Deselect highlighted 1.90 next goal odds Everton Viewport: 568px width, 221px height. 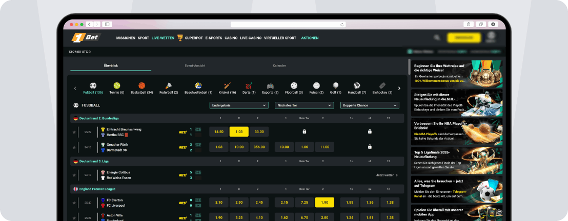324,202
